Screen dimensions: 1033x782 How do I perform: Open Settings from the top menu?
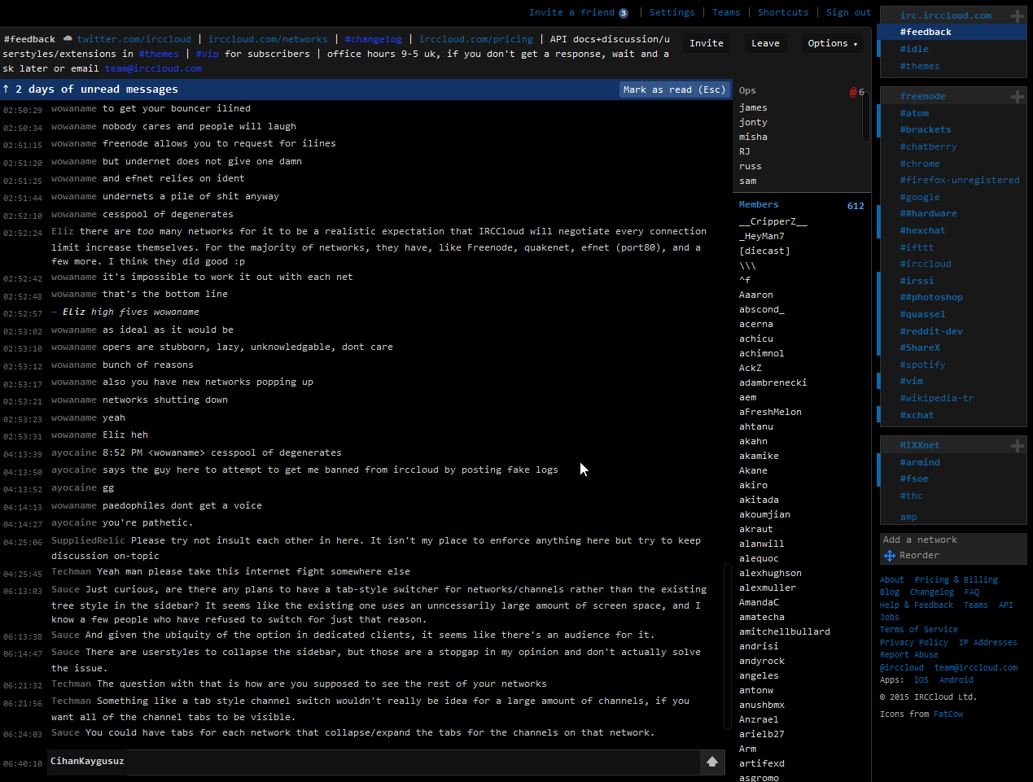point(672,12)
